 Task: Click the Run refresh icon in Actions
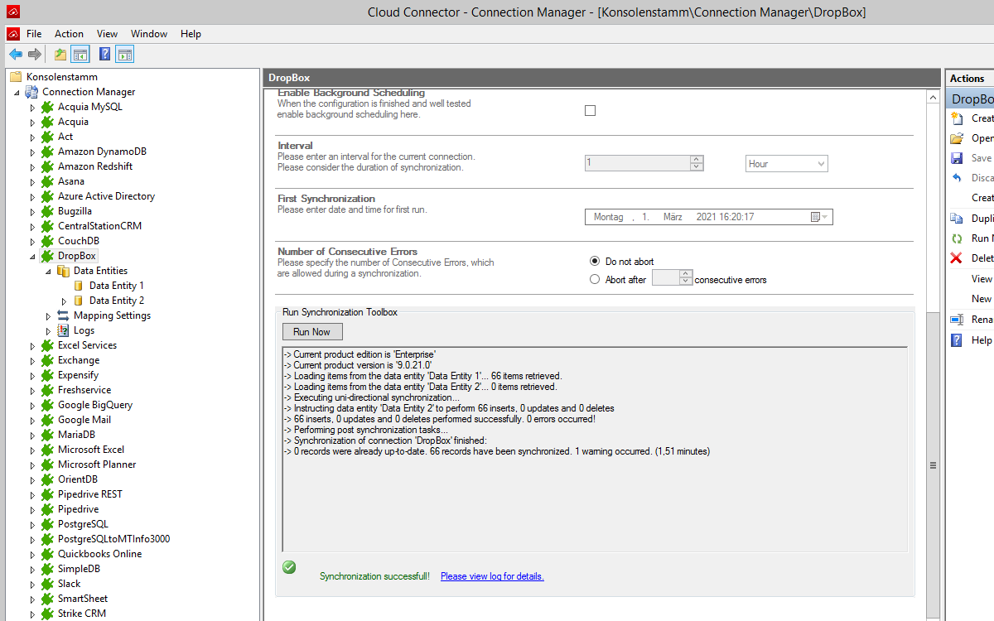click(957, 238)
